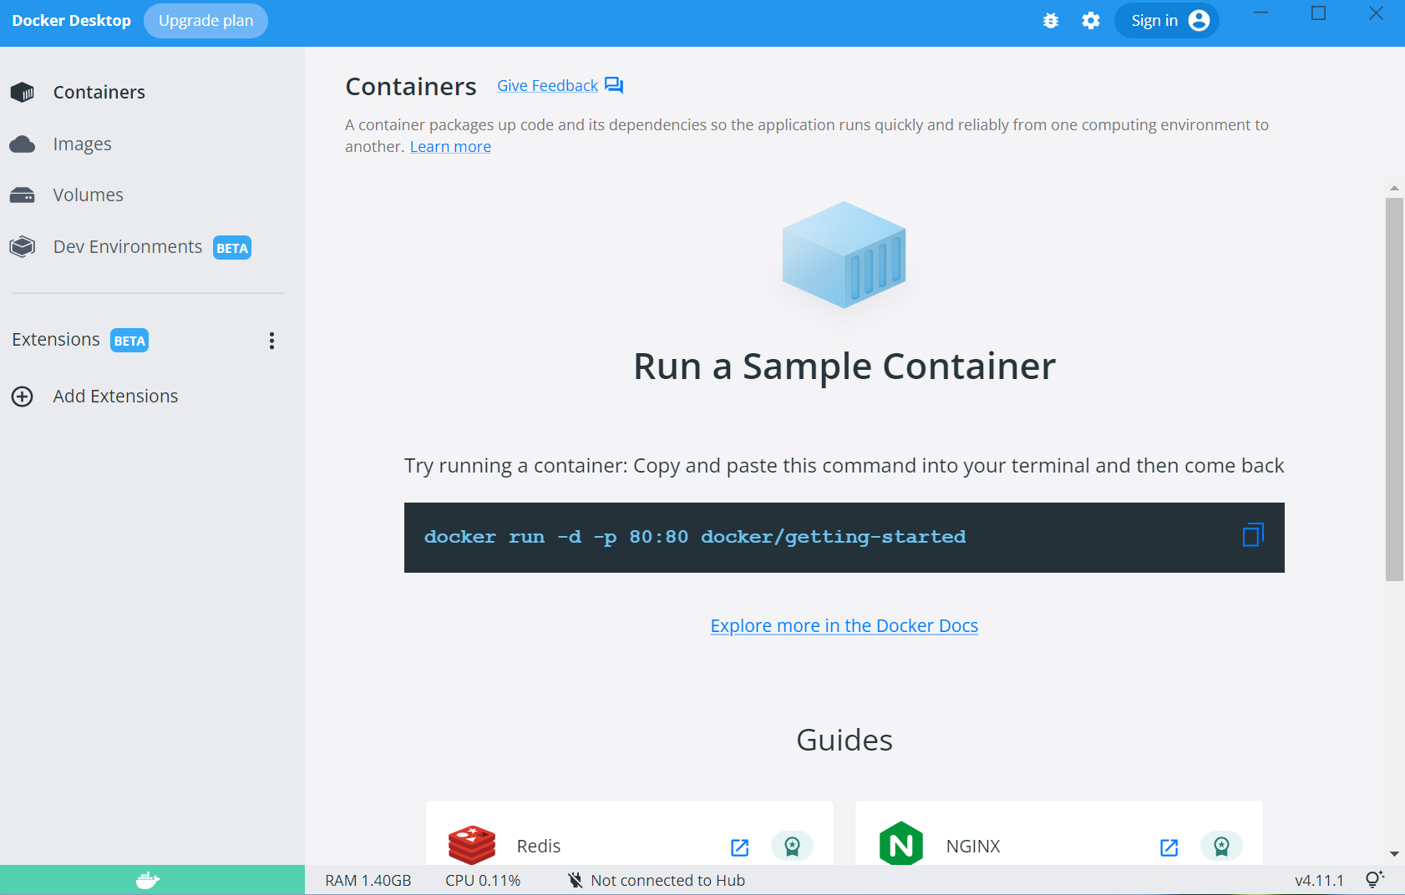Click the Add Extensions plus icon
1405x895 pixels.
pos(23,397)
